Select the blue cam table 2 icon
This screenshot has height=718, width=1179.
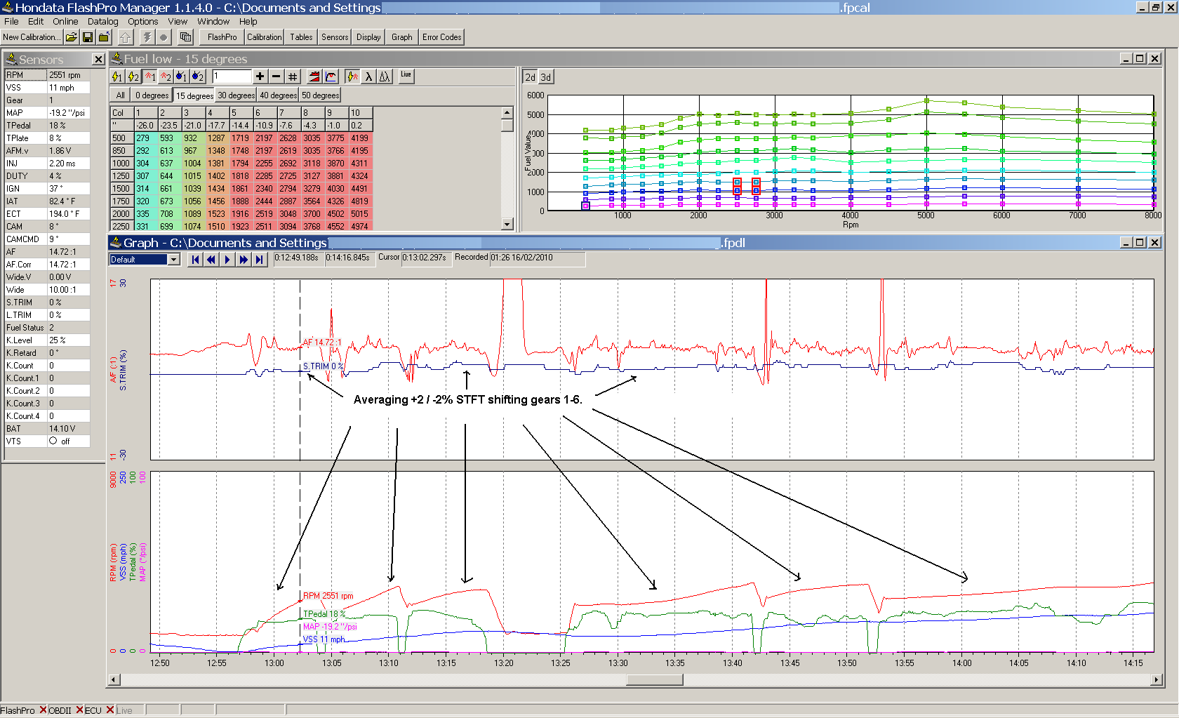click(x=198, y=77)
